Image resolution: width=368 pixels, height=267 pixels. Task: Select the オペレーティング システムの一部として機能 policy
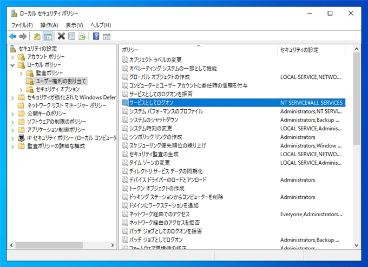(x=173, y=69)
